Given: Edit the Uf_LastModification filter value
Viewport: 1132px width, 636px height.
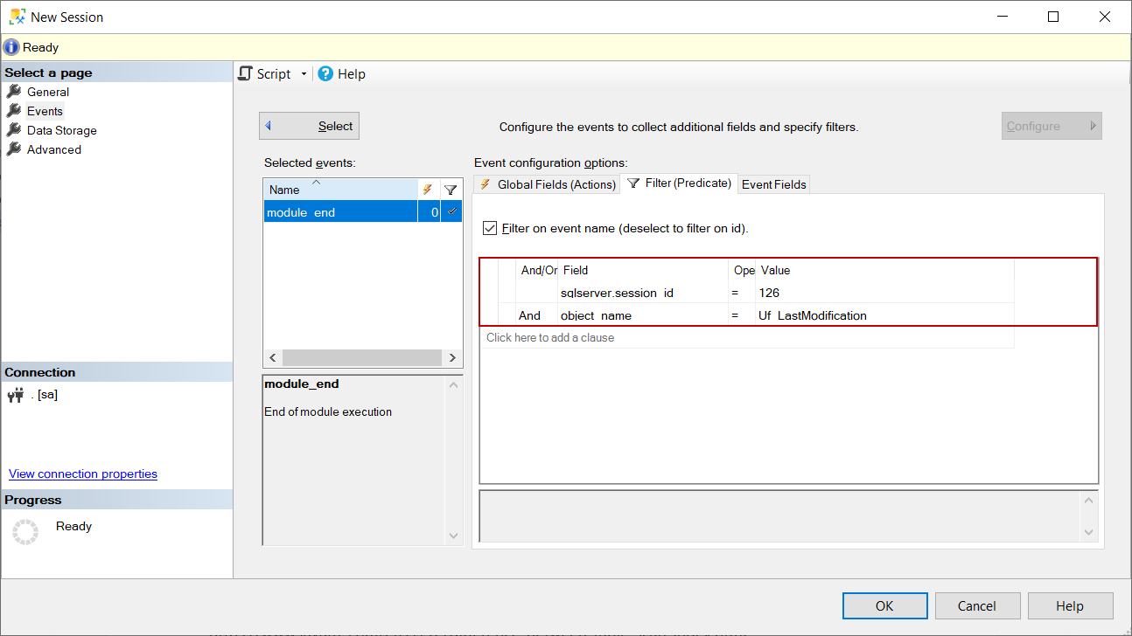Looking at the screenshot, I should pyautogui.click(x=884, y=315).
